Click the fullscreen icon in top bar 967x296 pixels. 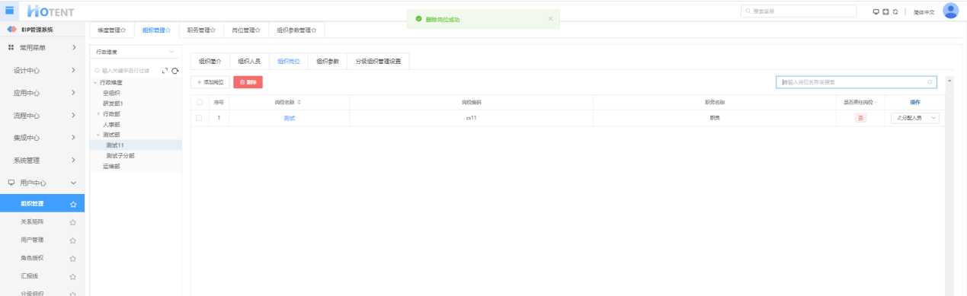click(885, 11)
